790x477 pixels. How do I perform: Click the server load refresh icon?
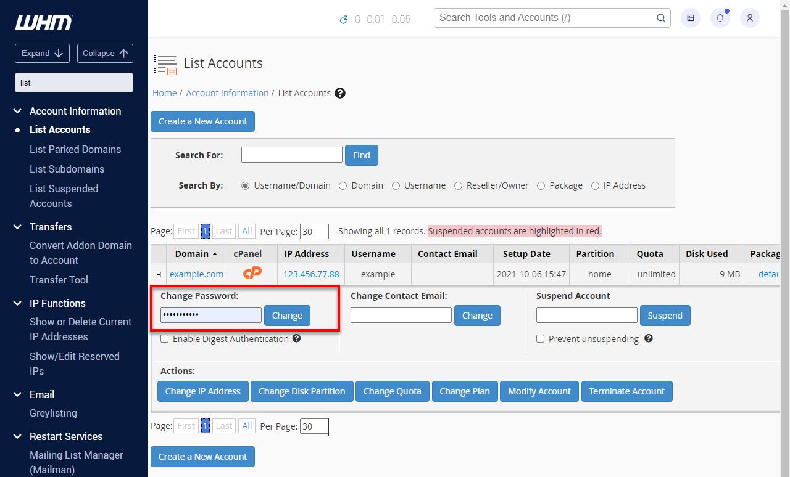coord(344,19)
